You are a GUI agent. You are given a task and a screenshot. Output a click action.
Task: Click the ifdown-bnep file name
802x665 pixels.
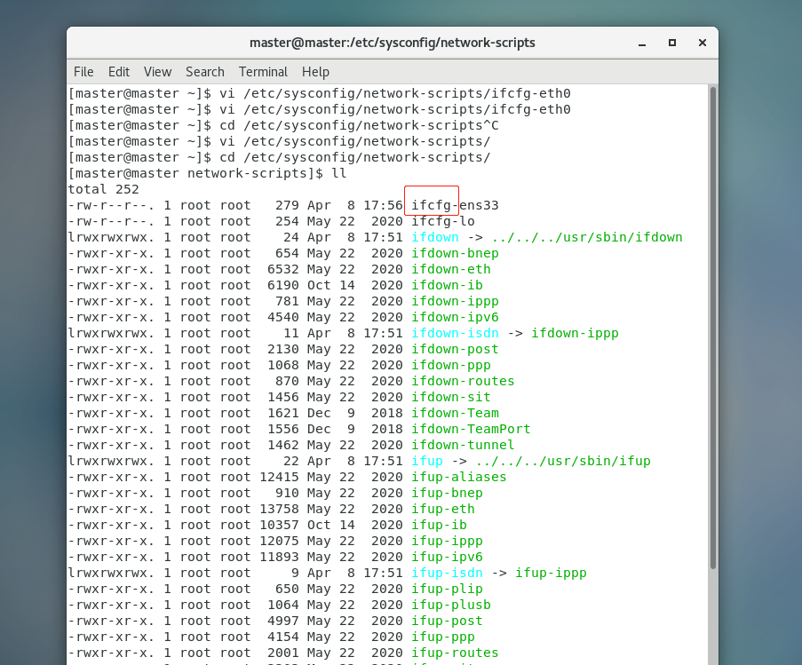pos(455,254)
